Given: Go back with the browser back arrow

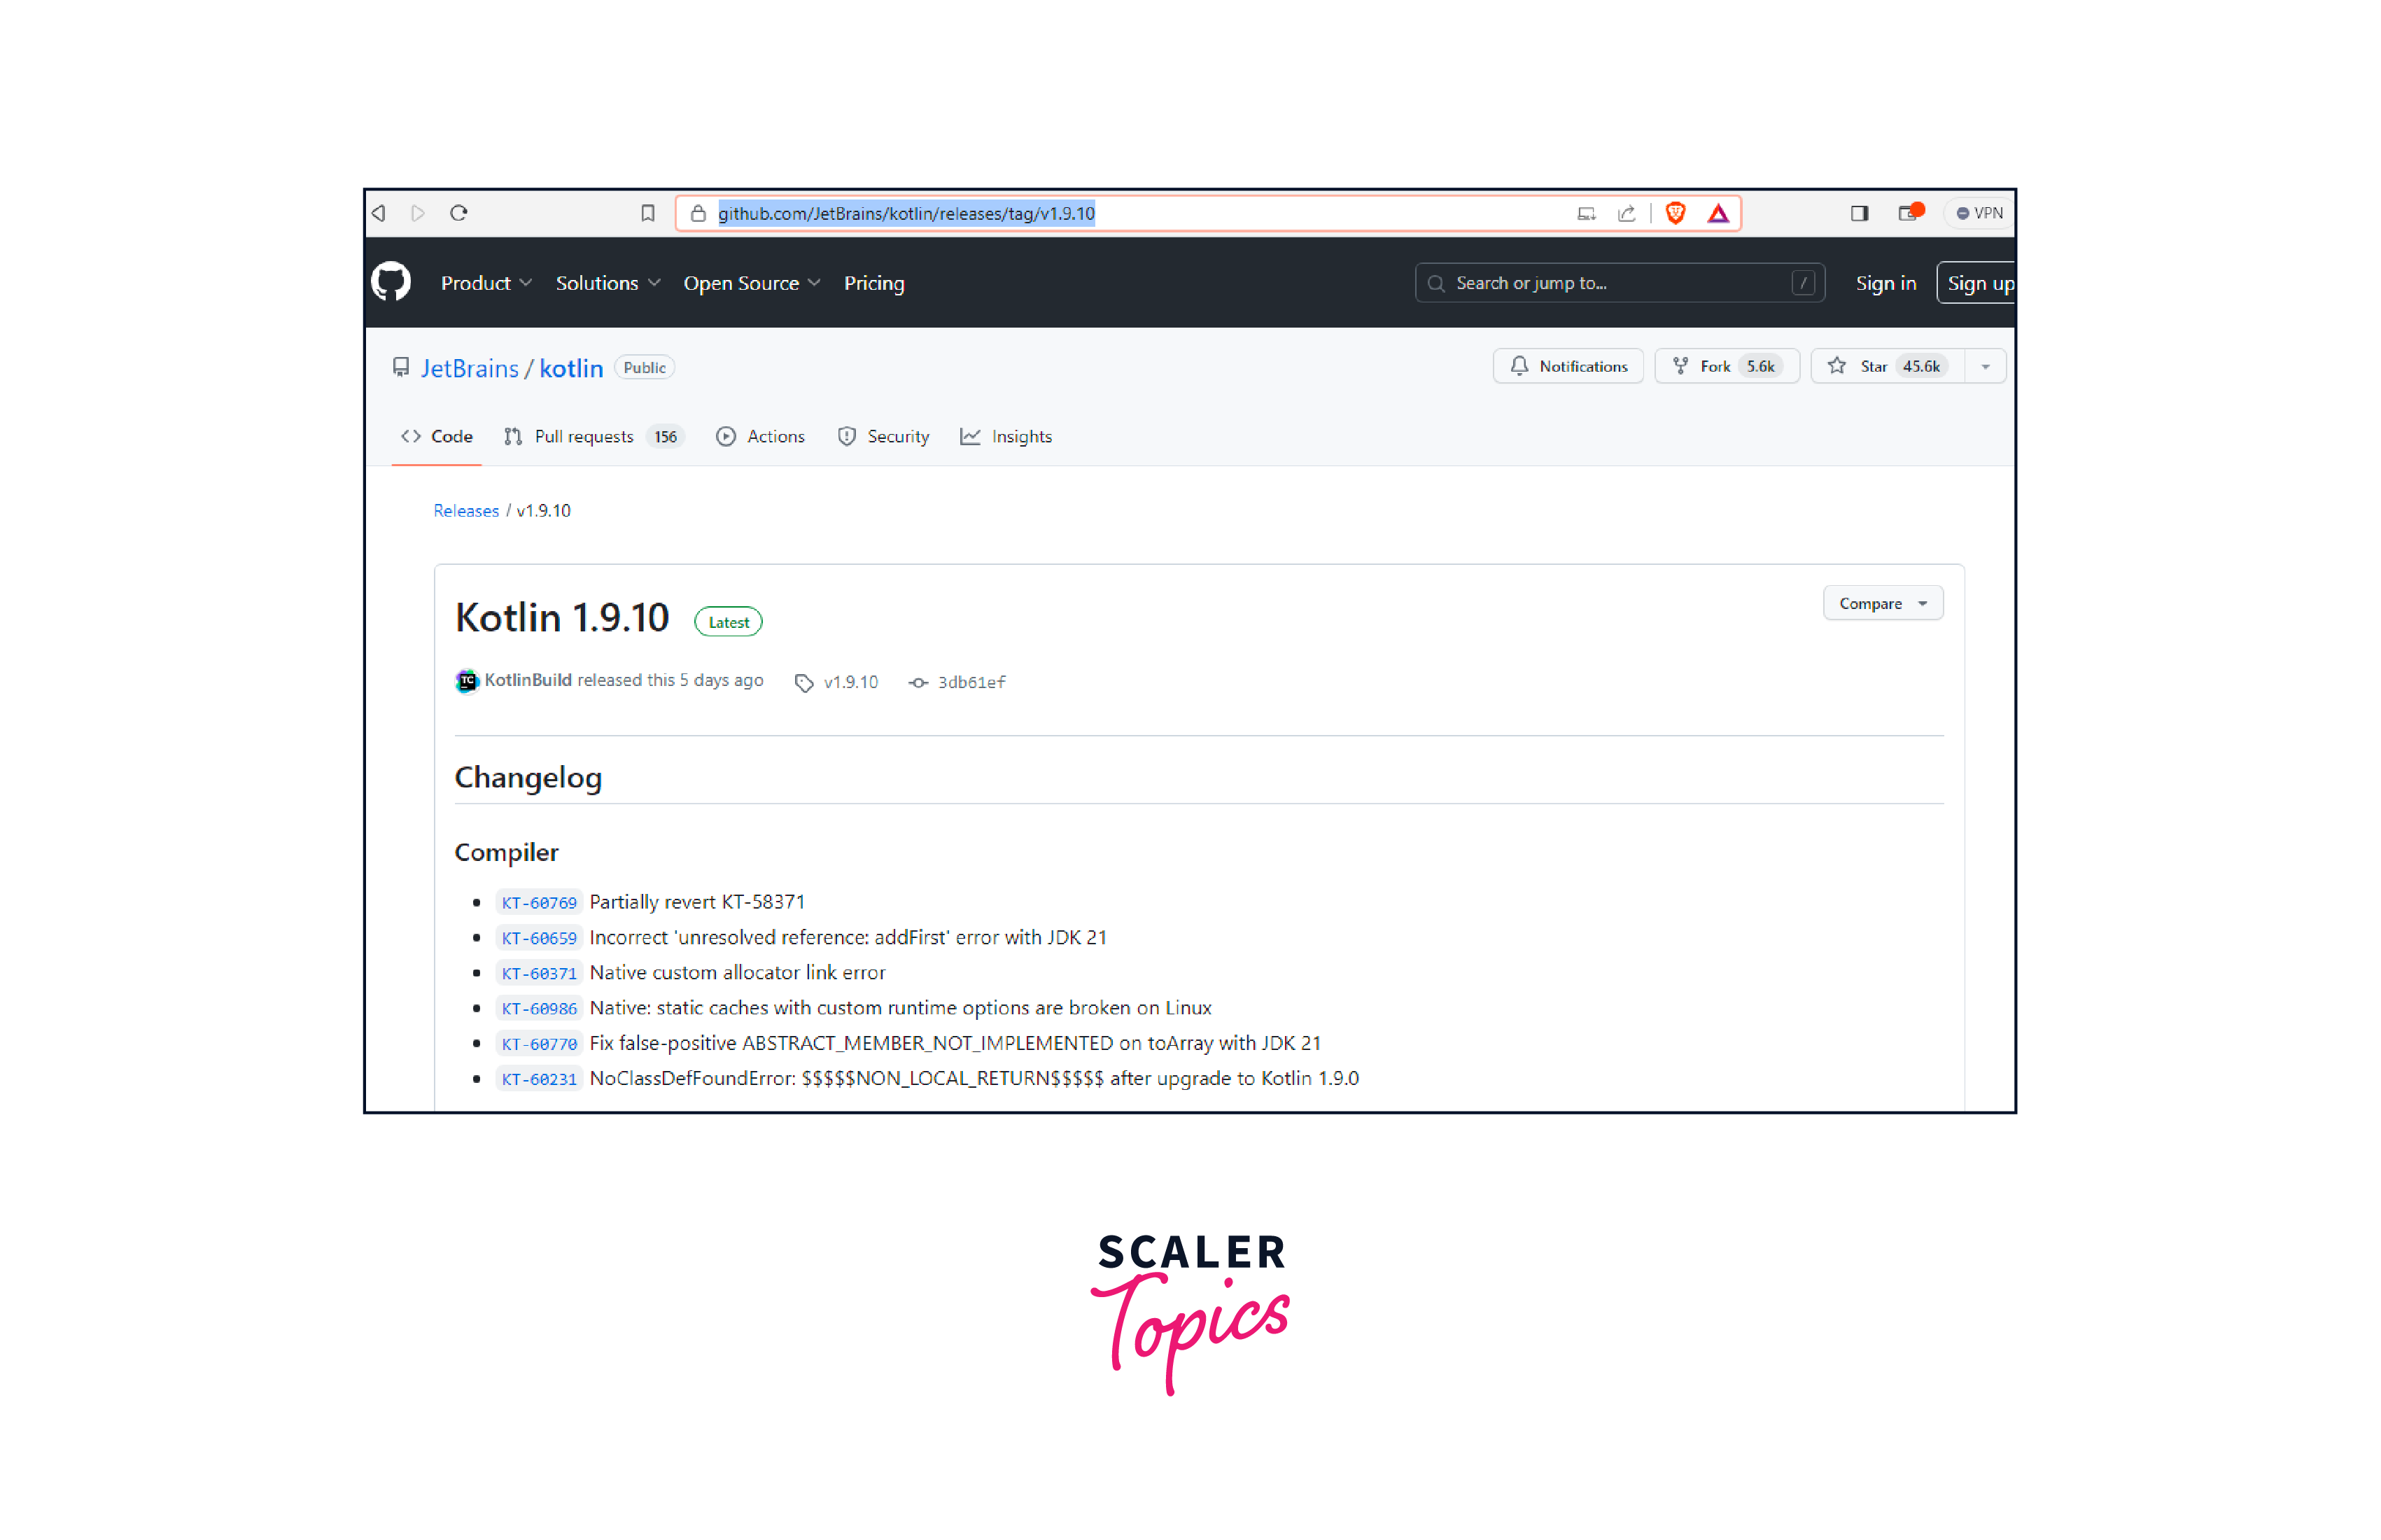Looking at the screenshot, I should pos(379,213).
